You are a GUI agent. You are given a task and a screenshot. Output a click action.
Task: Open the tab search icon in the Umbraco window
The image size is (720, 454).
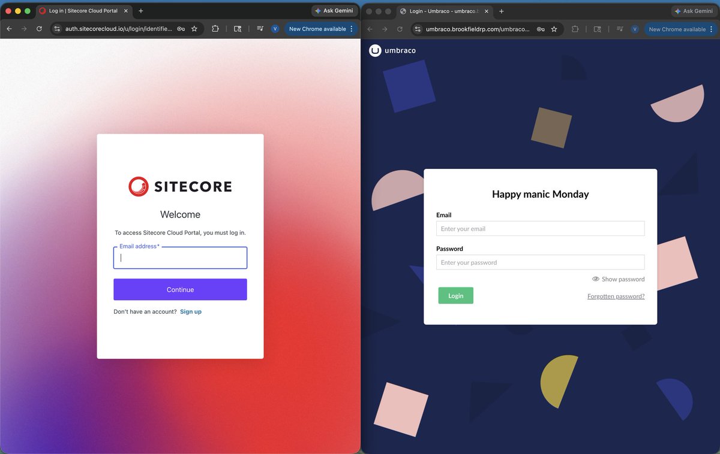[597, 29]
